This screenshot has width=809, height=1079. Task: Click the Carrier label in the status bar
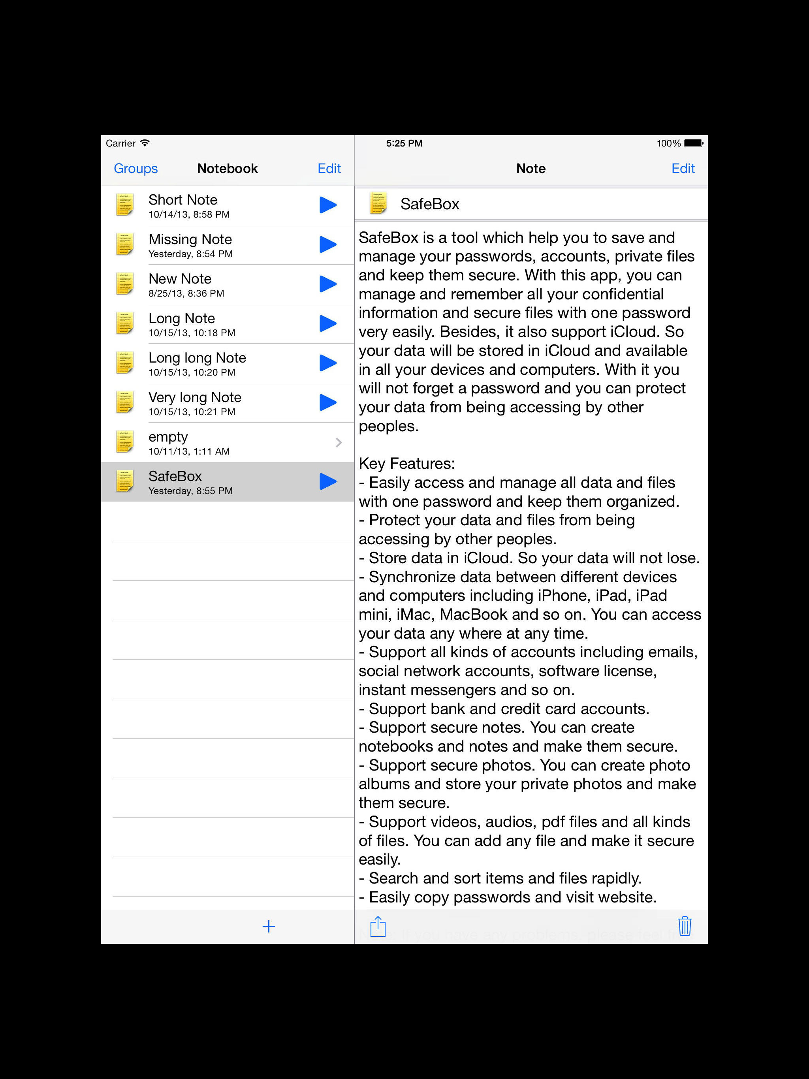[x=120, y=143]
